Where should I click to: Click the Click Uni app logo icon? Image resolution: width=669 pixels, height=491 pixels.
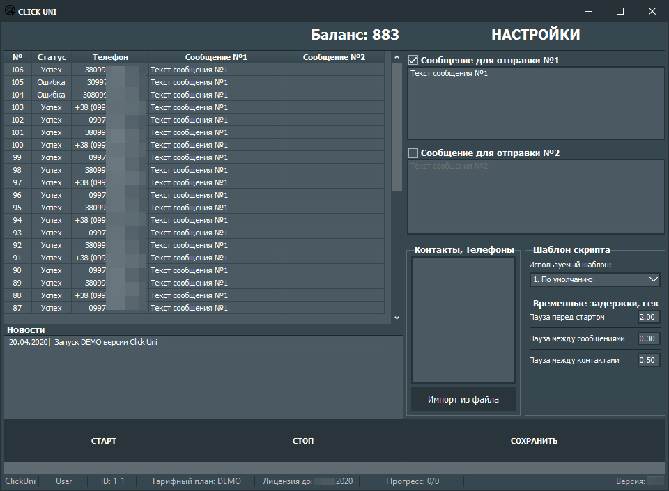coord(10,11)
